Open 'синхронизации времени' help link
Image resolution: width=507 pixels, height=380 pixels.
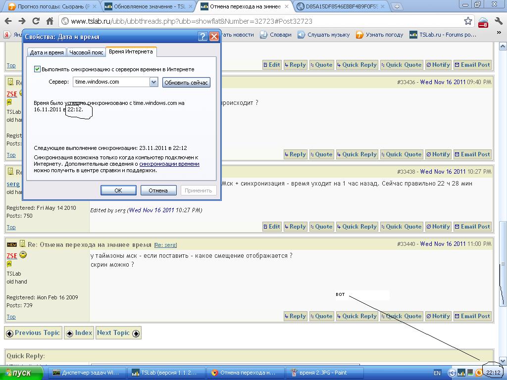169,164
